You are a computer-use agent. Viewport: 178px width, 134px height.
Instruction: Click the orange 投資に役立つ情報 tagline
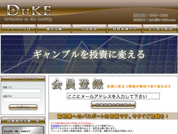139,86
